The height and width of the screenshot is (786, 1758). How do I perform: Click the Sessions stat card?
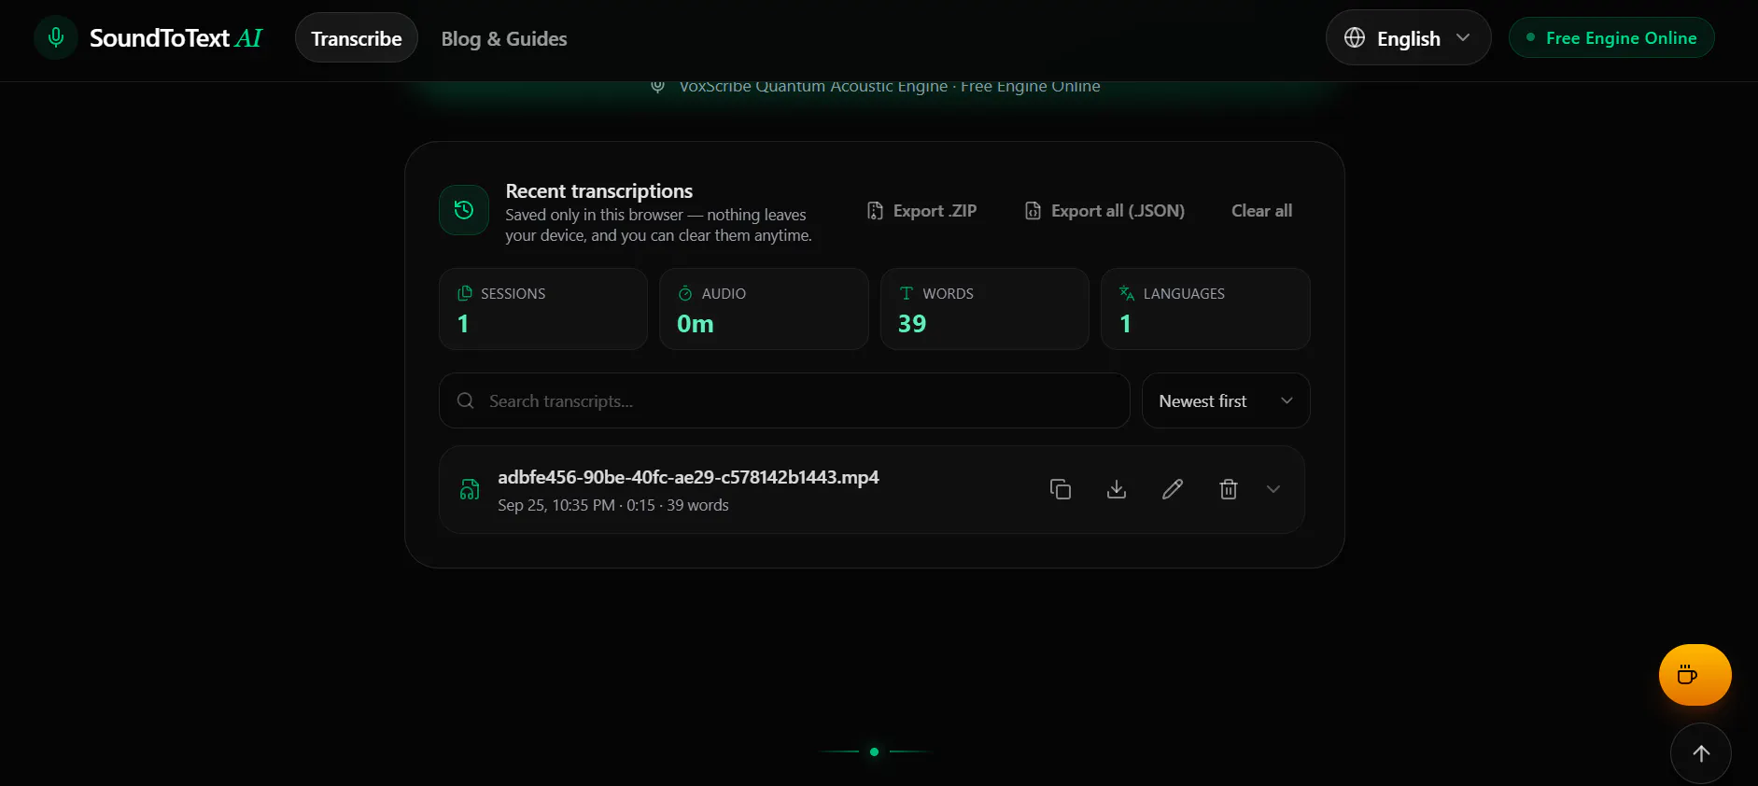click(543, 309)
